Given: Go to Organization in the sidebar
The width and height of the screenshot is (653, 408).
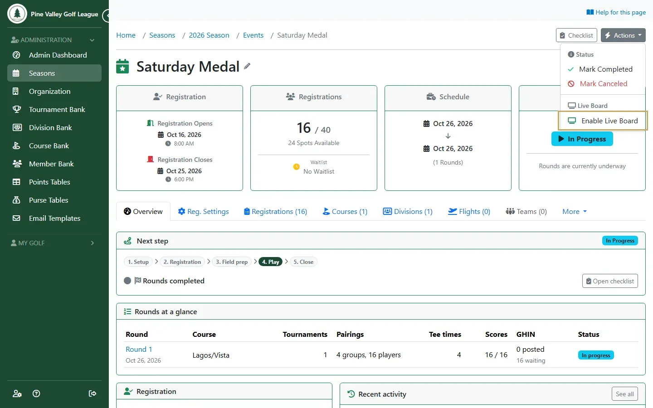Looking at the screenshot, I should coord(54,91).
